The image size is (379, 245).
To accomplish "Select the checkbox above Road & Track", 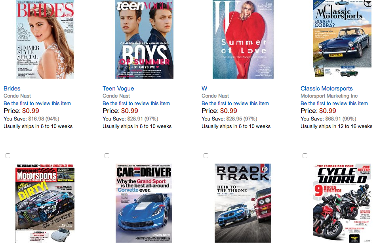I will [x=206, y=156].
